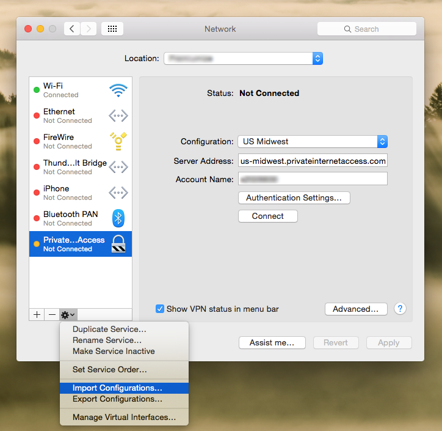Image resolution: width=442 pixels, height=431 pixels.
Task: Click the Assist me… button
Action: [x=272, y=342]
